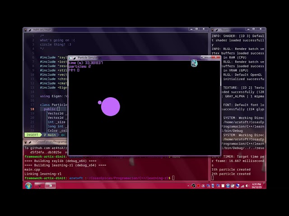Click the Particle Simulation title bar text
The image size is (289, 216).
coord(89,58)
